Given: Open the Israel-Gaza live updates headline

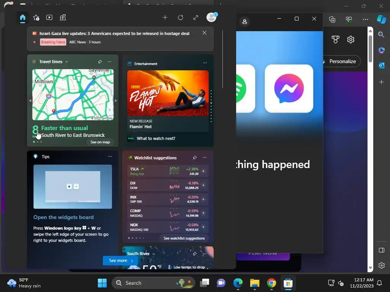Looking at the screenshot, I should (114, 33).
